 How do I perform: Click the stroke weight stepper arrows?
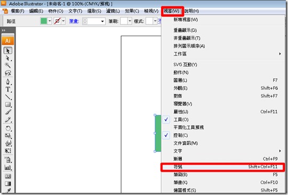[85, 21]
